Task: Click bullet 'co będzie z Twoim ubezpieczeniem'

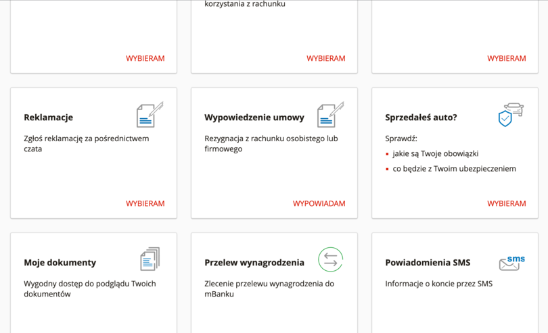Action: click(x=455, y=169)
